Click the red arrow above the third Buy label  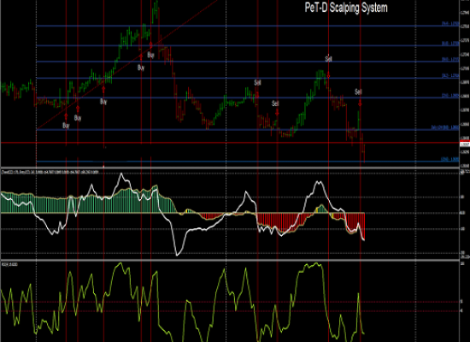pyautogui.click(x=103, y=90)
